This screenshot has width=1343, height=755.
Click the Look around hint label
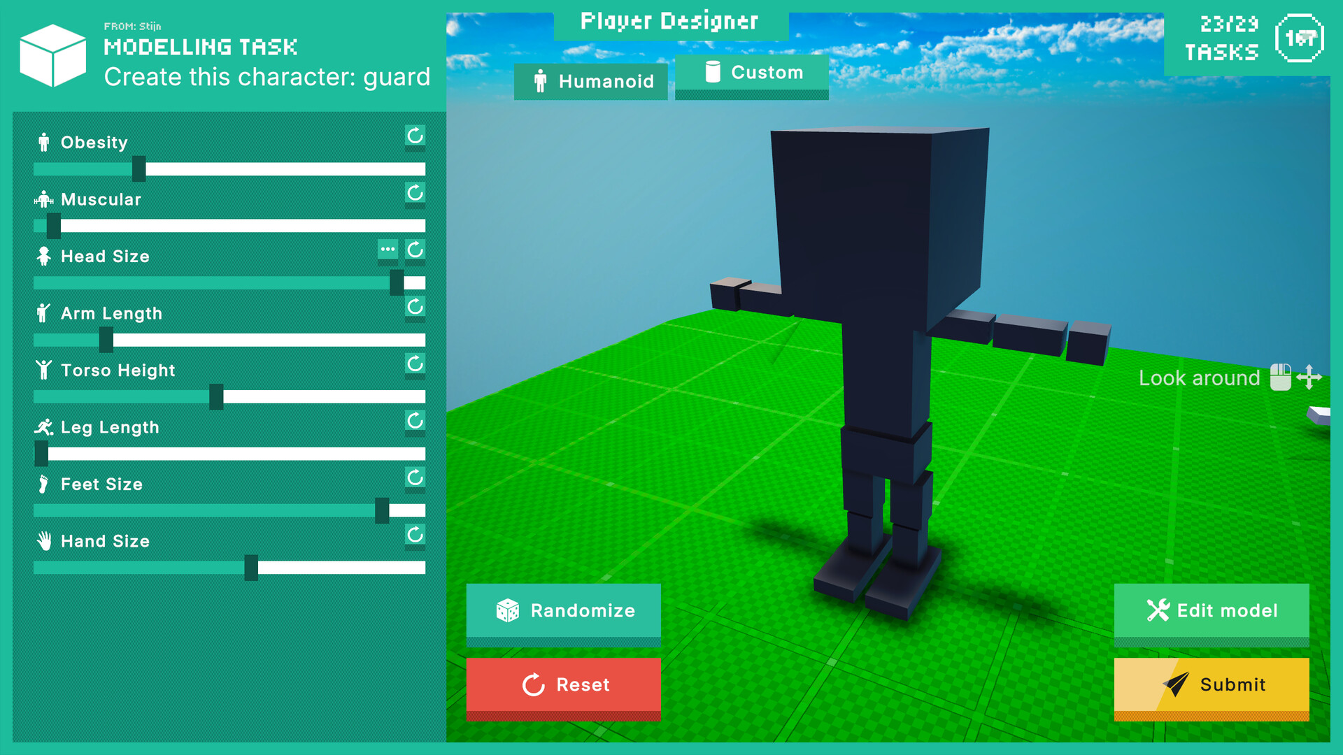1199,378
